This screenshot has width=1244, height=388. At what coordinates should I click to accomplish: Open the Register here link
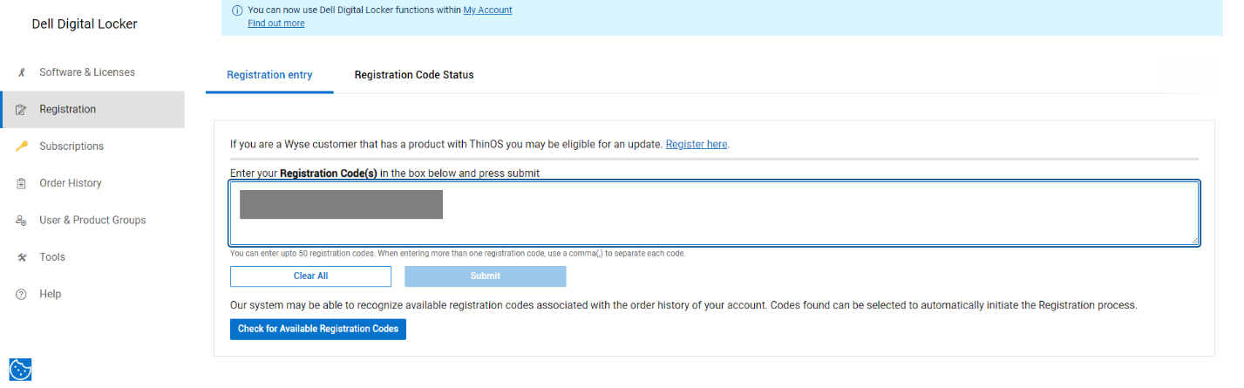697,144
